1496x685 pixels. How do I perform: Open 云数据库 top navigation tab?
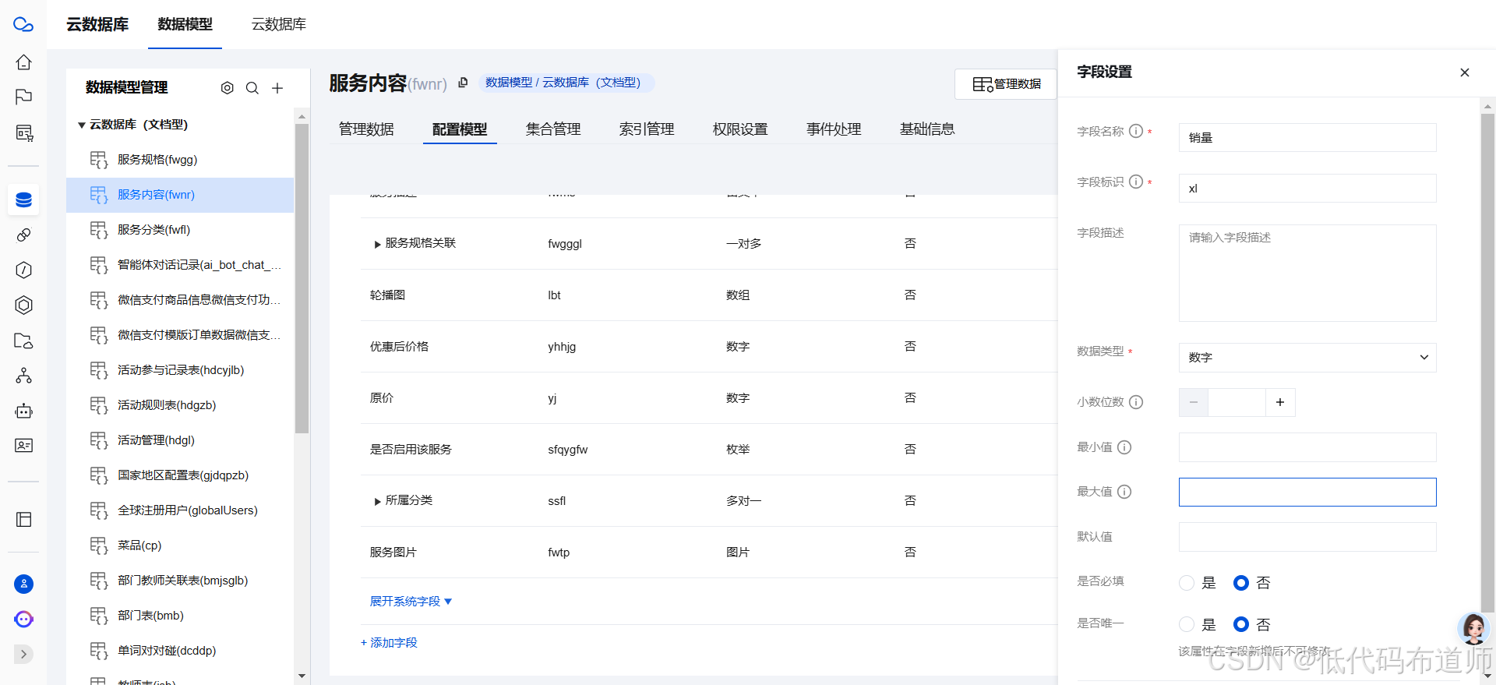tap(278, 24)
